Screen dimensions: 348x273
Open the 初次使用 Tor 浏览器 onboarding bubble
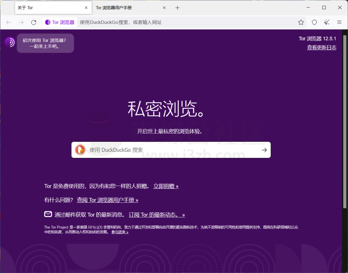pos(45,43)
